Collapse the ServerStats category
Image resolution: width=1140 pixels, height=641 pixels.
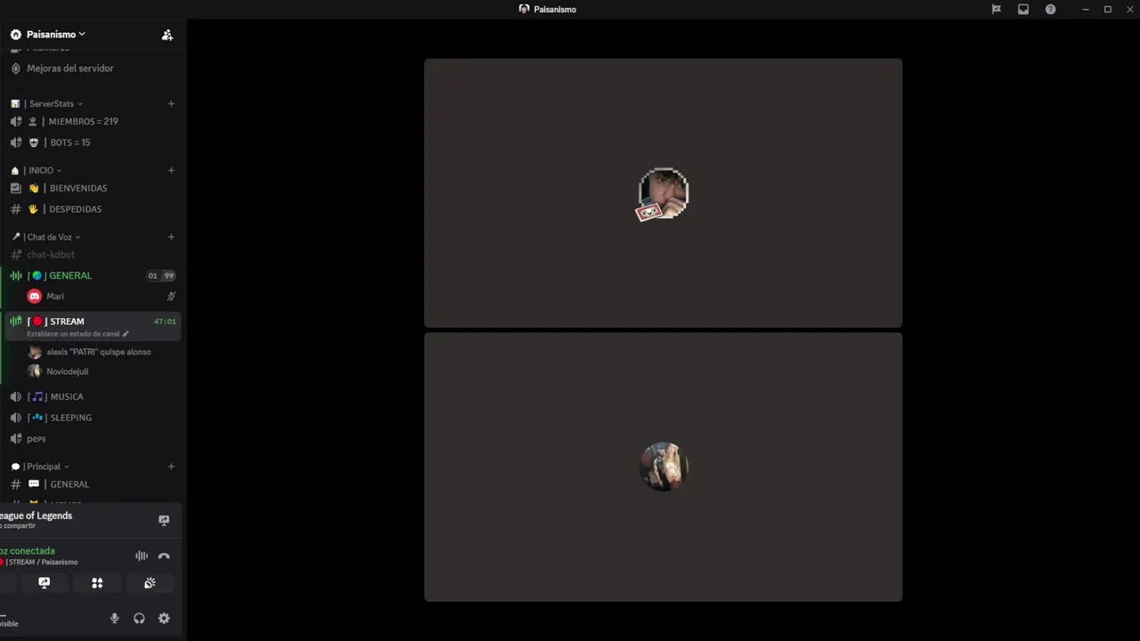click(x=54, y=104)
